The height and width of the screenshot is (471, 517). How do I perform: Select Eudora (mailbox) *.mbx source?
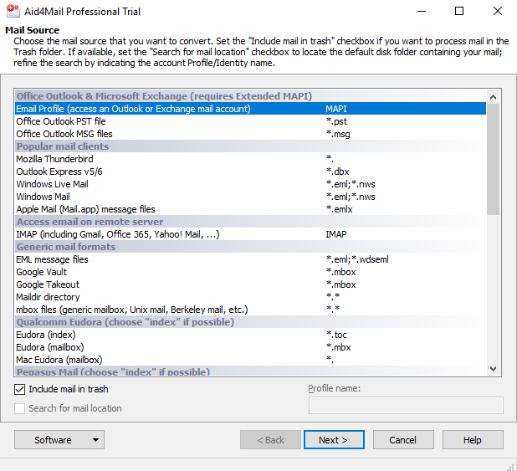[x=250, y=347]
